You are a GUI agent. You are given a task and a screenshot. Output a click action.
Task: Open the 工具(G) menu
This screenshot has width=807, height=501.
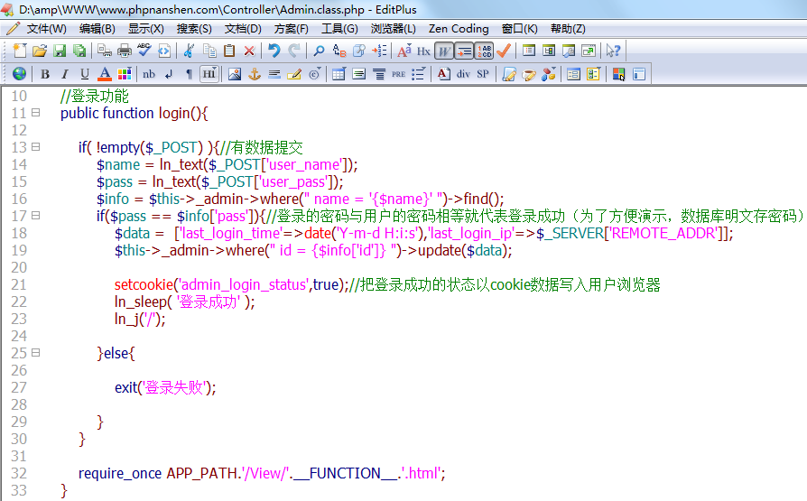339,29
